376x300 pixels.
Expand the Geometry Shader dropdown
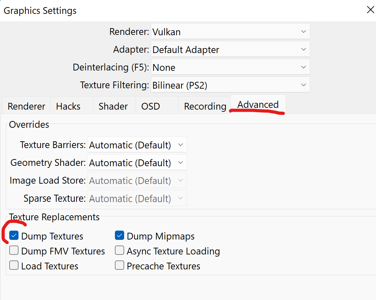tap(137, 163)
